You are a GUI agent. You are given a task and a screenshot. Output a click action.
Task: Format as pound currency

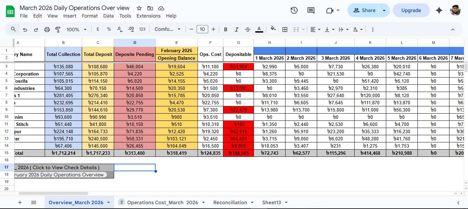pos(98,29)
